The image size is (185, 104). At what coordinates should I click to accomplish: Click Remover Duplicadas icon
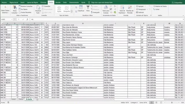[x=111, y=9]
